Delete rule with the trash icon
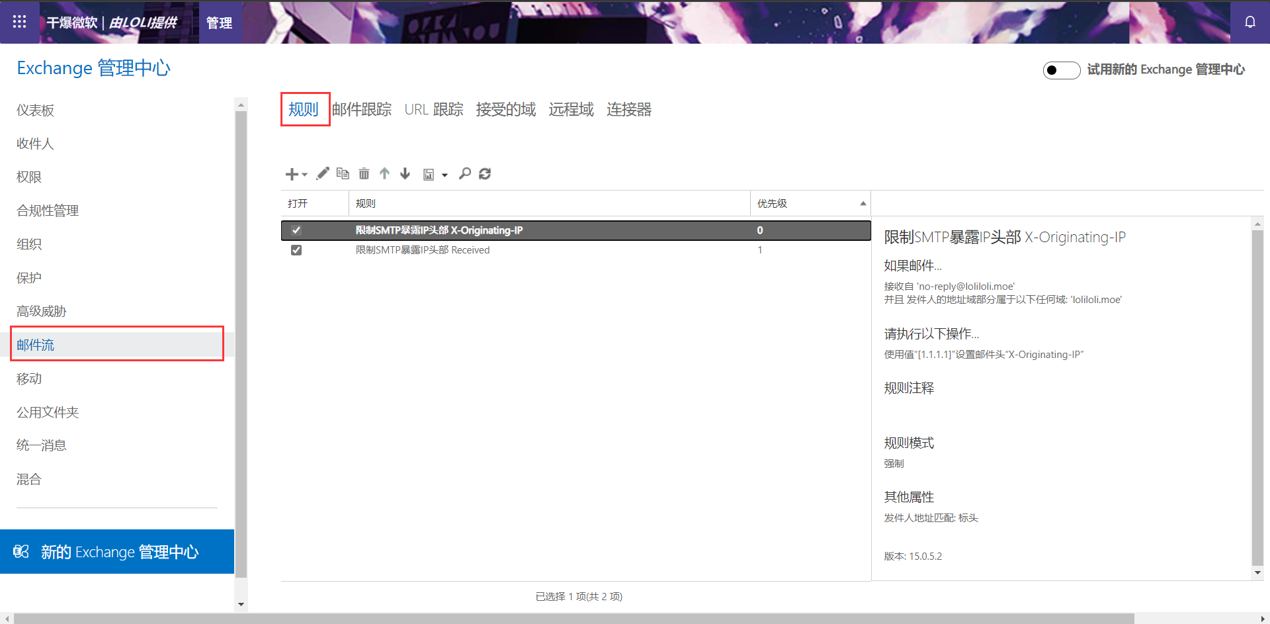 (364, 173)
